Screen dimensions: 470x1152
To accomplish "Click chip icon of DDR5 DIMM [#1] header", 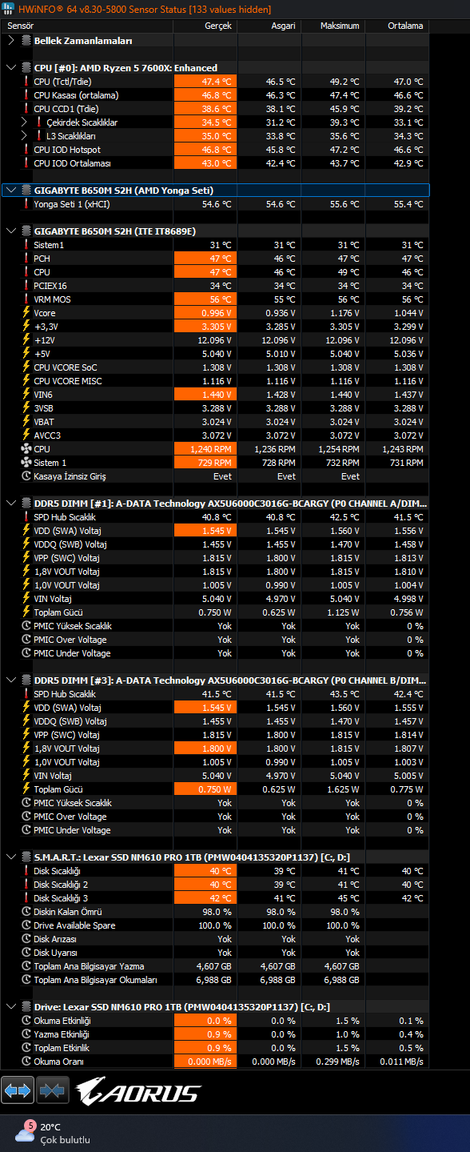I will [x=26, y=504].
